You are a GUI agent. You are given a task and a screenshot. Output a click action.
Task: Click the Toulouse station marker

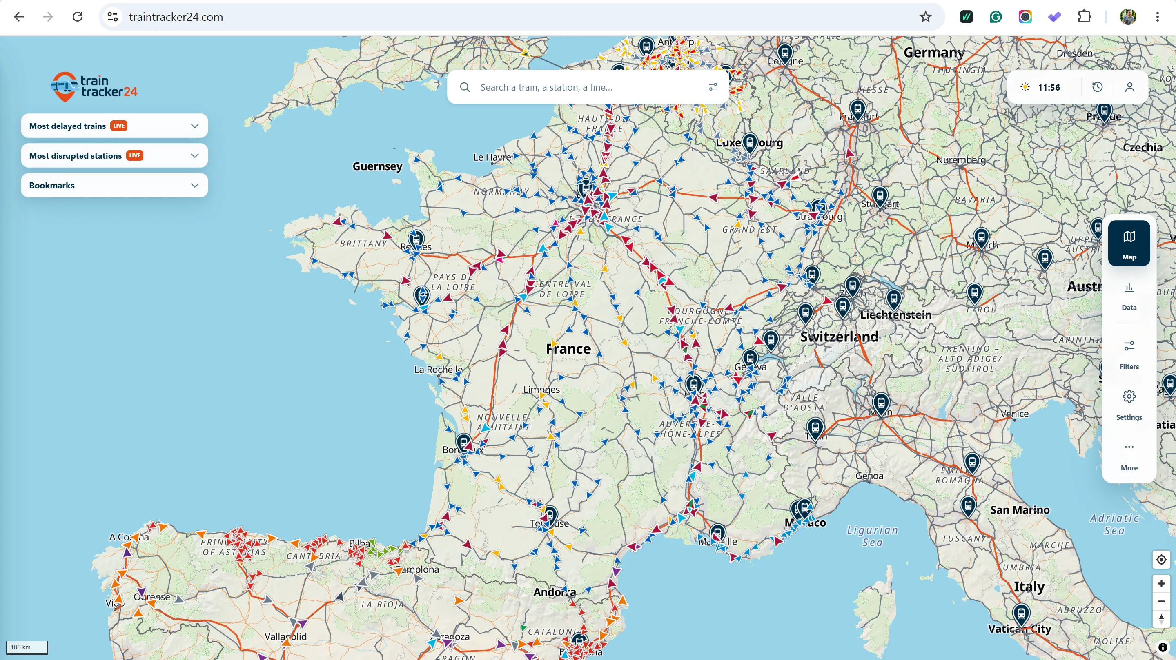[550, 516]
